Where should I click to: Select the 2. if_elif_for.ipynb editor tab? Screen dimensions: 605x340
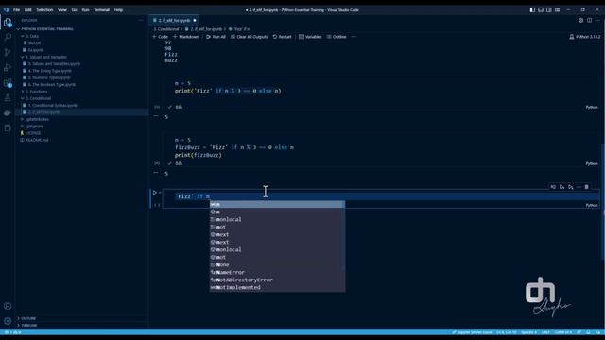(x=174, y=20)
